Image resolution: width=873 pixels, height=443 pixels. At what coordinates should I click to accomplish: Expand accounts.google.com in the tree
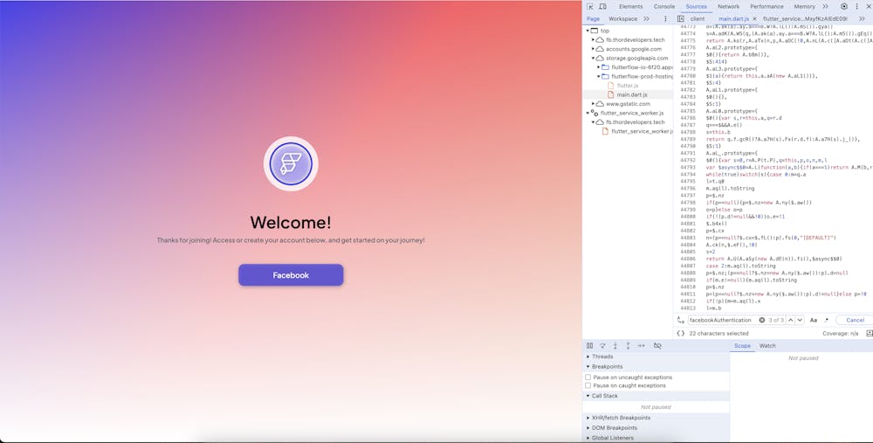[594, 49]
